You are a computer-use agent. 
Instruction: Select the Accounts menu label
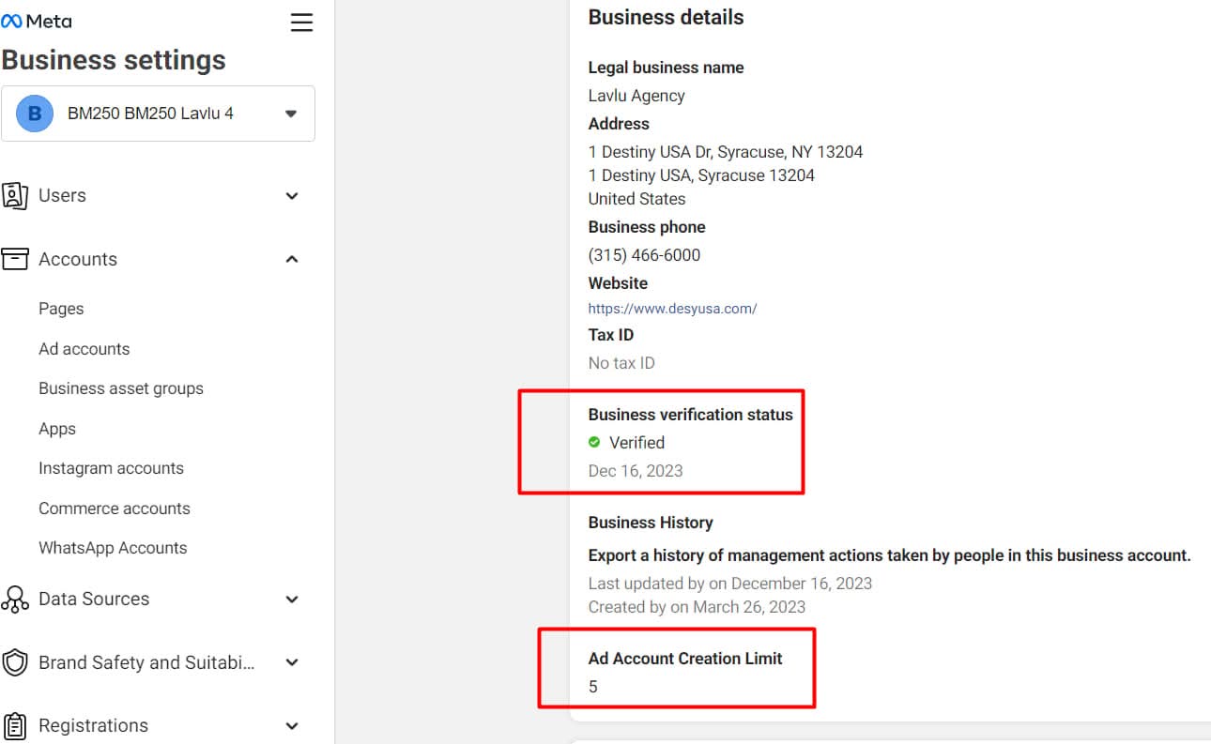coord(78,259)
